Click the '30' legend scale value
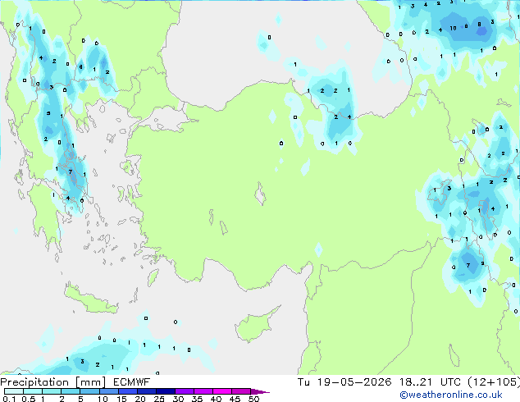The height and width of the screenshot is (402, 520). pyautogui.click(x=178, y=399)
